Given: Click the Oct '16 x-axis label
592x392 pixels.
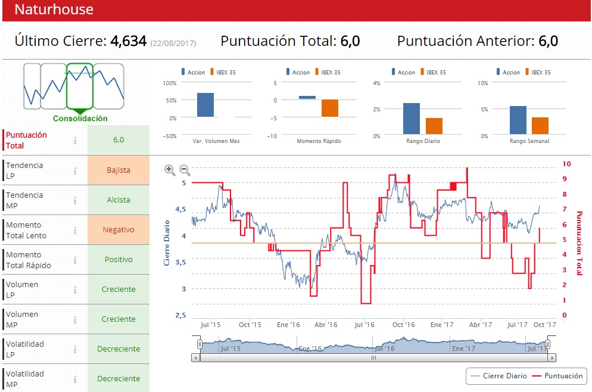Looking at the screenshot, I should point(403,325).
